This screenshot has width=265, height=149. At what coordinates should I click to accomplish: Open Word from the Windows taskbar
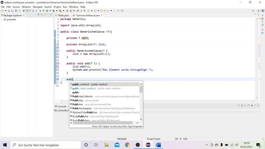pyautogui.click(x=158, y=145)
